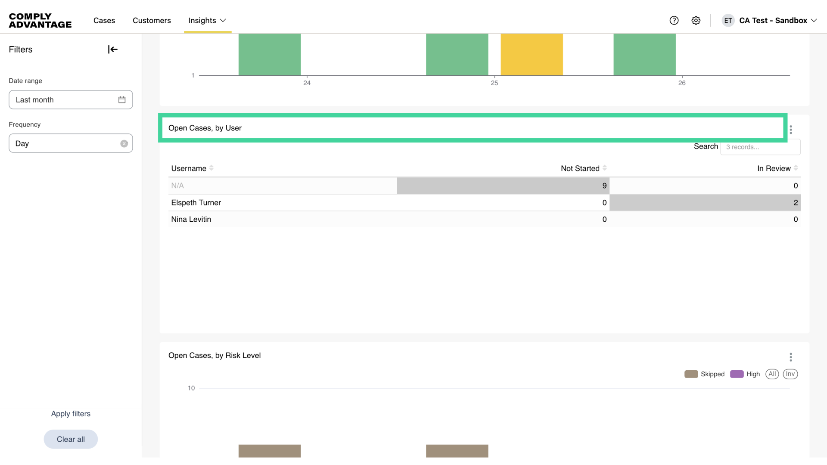The height and width of the screenshot is (465, 827).
Task: Open the Frequency Day dropdown
Action: (x=65, y=144)
